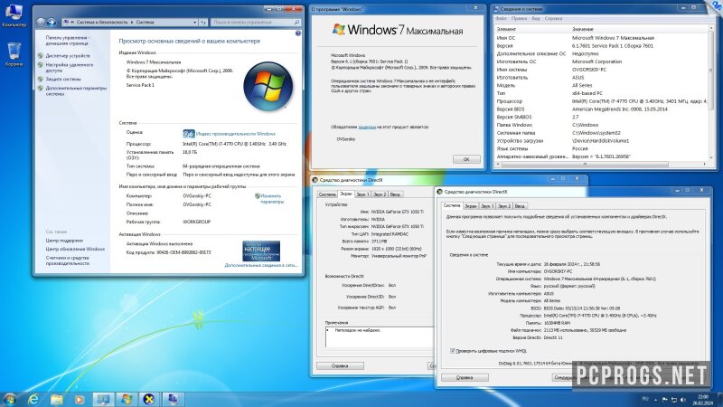Open Настройка удаленного доступа link

pyautogui.click(x=70, y=68)
